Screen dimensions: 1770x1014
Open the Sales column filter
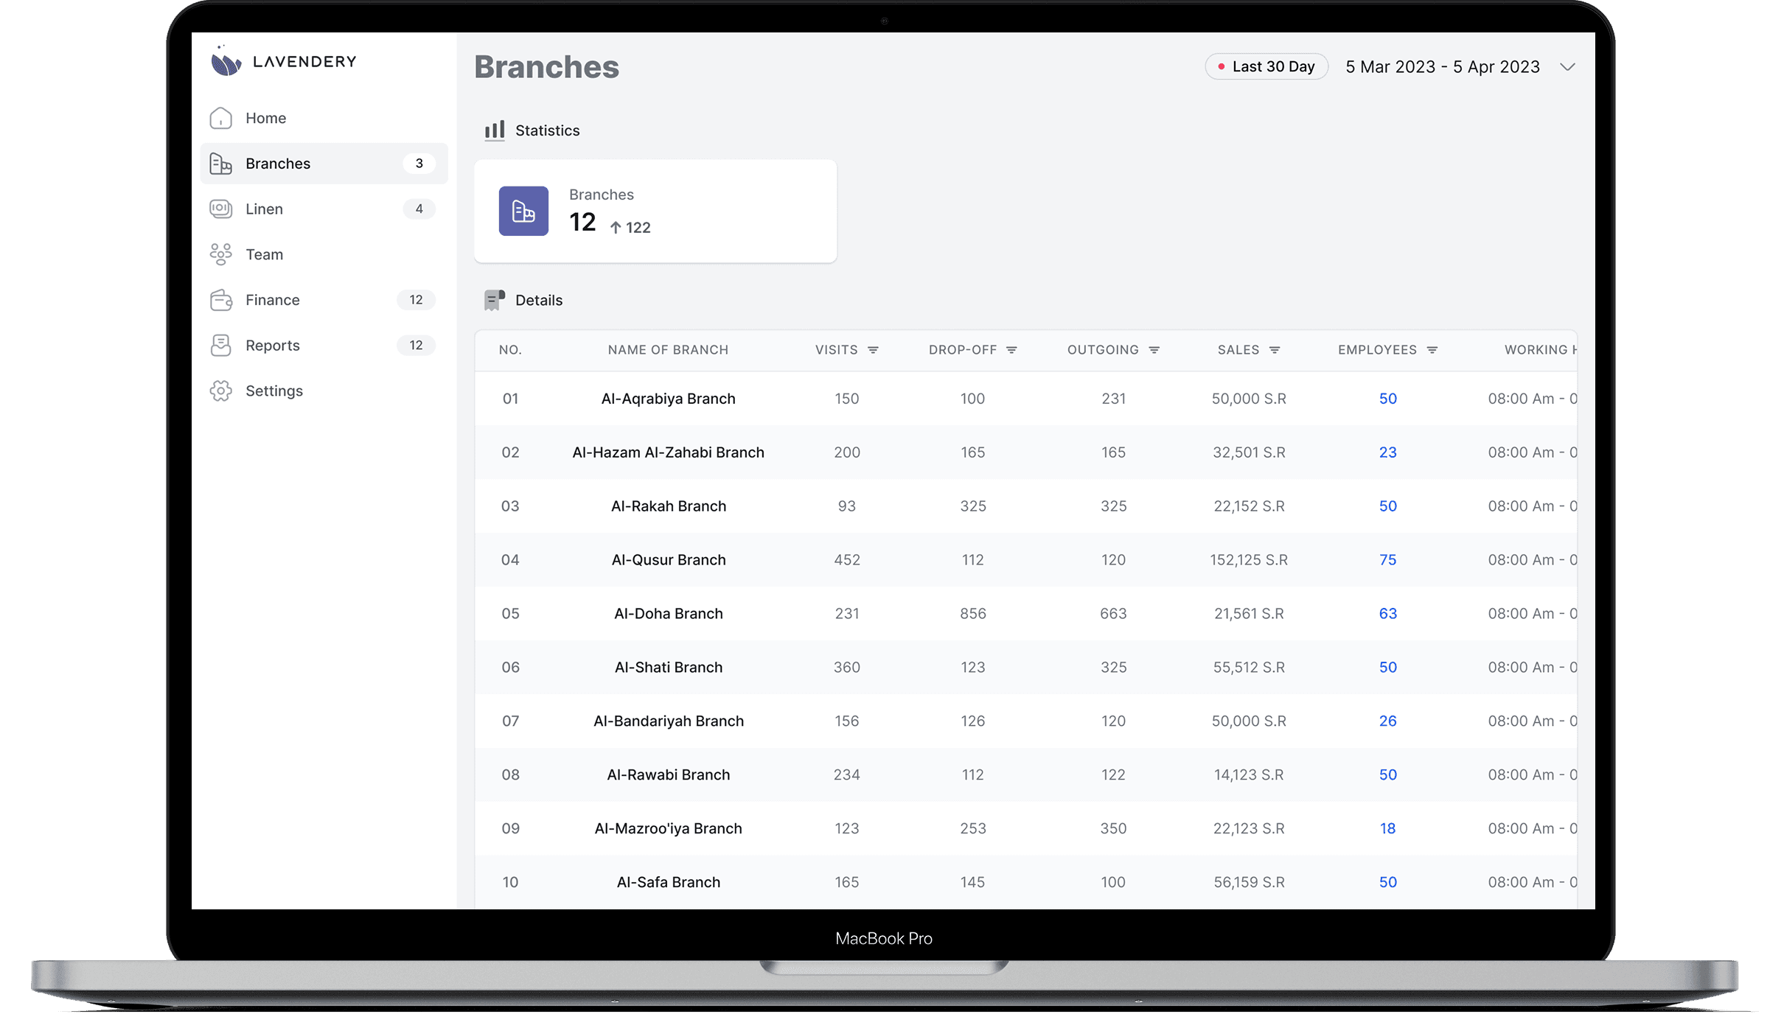tap(1275, 350)
